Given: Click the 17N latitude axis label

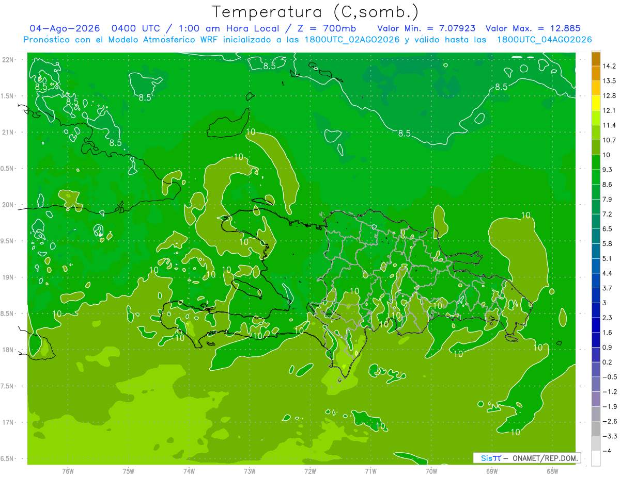Looking at the screenshot, I should pos(9,422).
